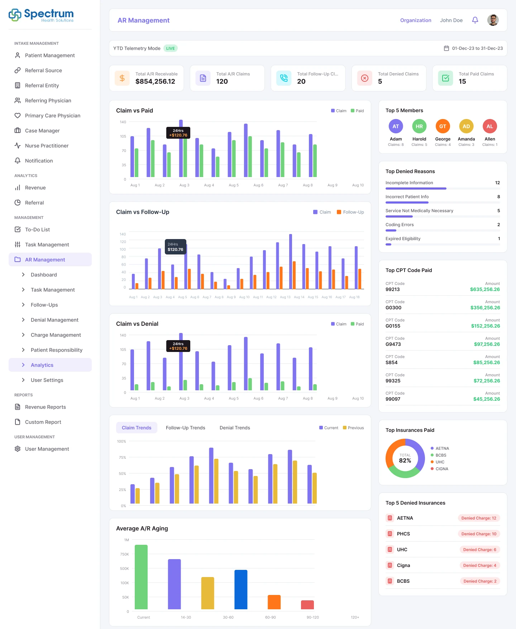This screenshot has height=629, width=516.
Task: Click the Incomplete Information progress bar
Action: pos(443,189)
